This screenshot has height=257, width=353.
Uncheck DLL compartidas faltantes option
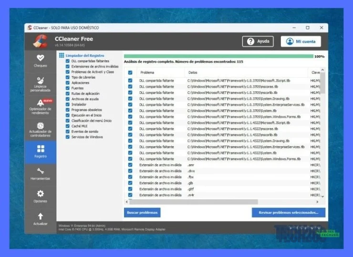point(68,61)
